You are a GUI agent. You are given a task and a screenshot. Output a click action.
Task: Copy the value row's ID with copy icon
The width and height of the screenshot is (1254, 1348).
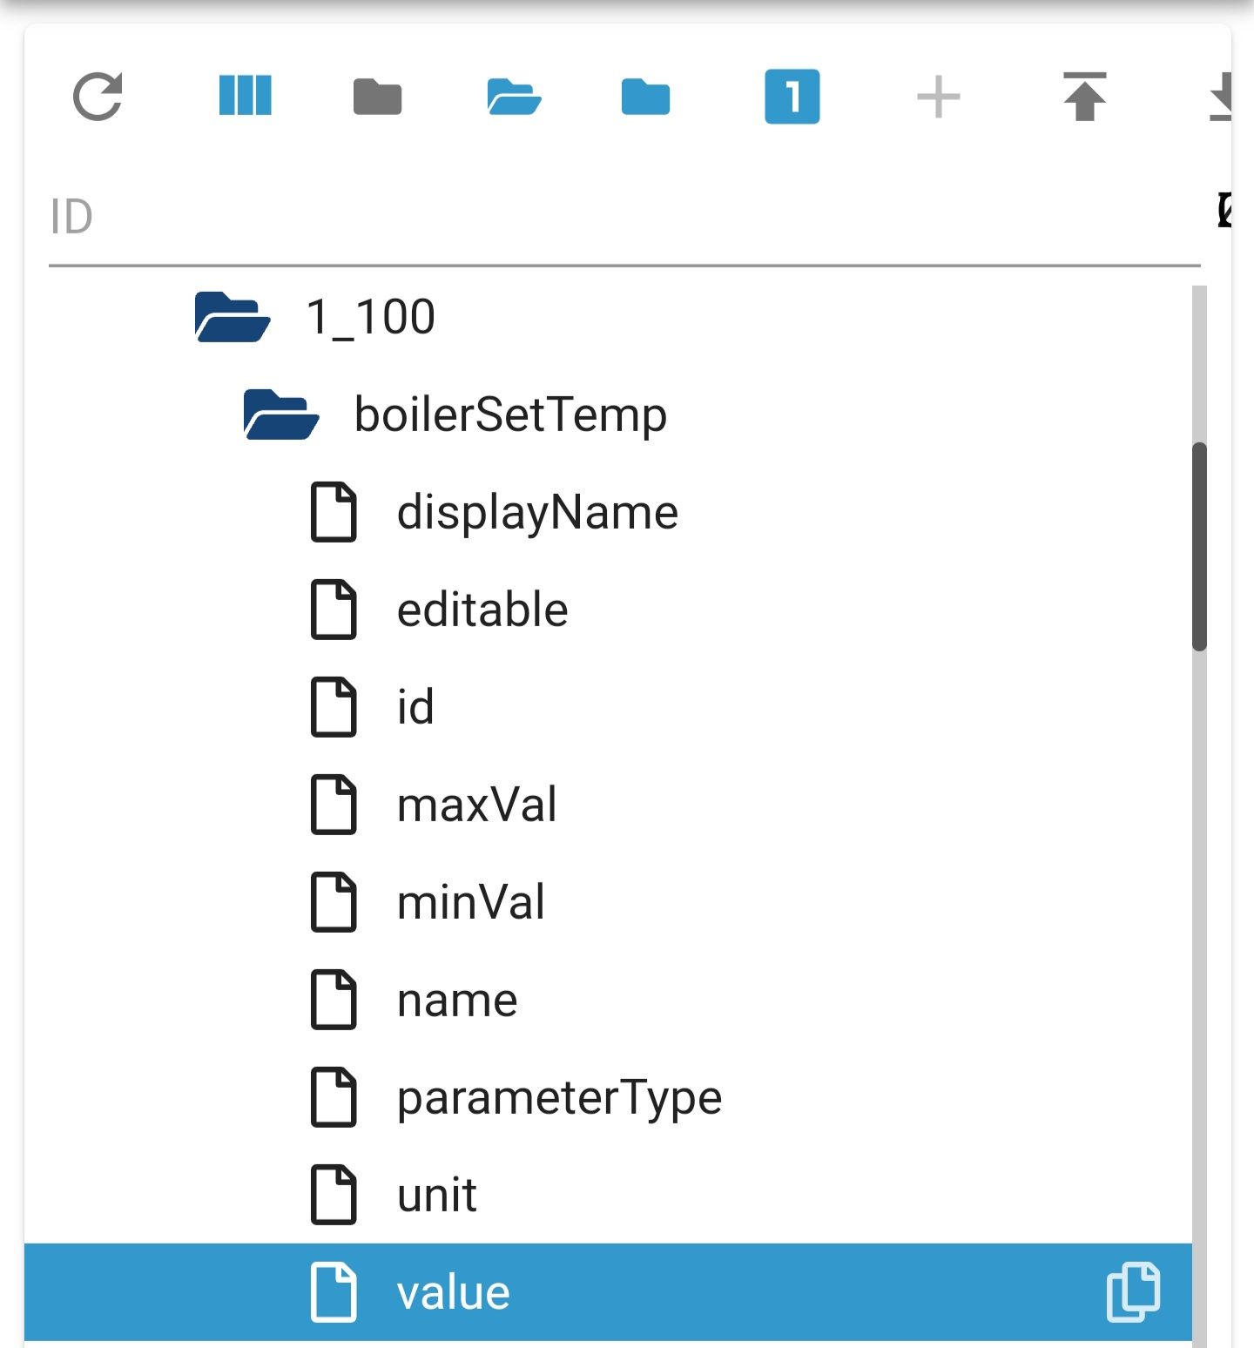tap(1134, 1291)
